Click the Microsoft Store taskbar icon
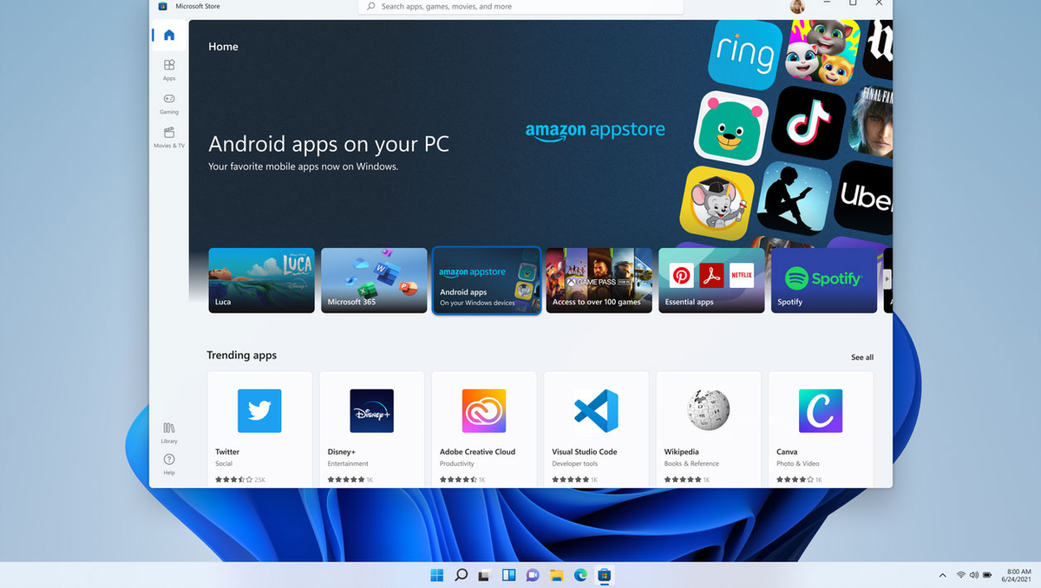1041x588 pixels. pos(605,574)
